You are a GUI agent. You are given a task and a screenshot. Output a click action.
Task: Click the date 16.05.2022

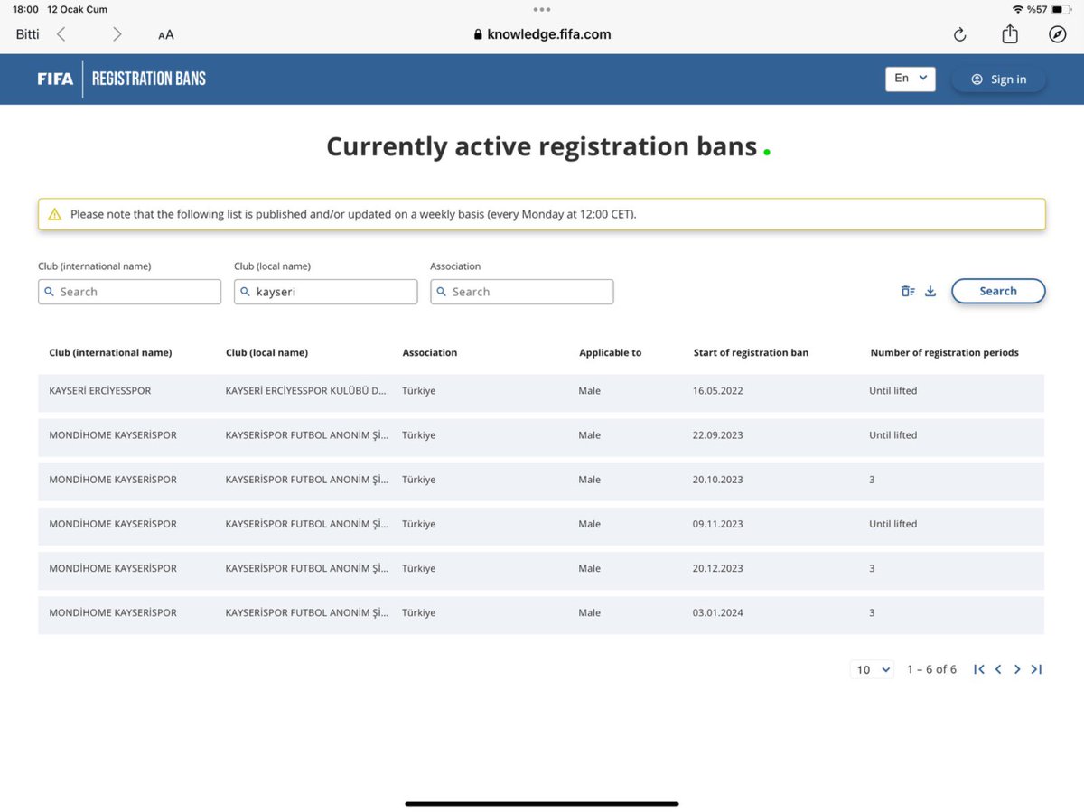click(717, 391)
